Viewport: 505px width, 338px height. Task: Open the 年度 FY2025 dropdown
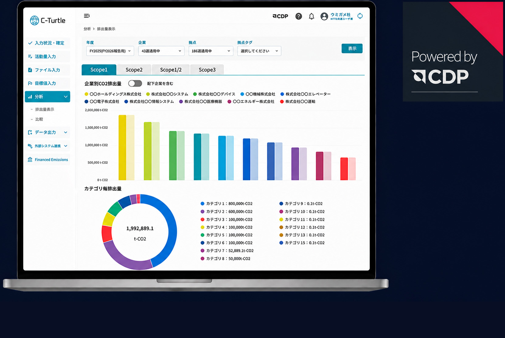(110, 51)
